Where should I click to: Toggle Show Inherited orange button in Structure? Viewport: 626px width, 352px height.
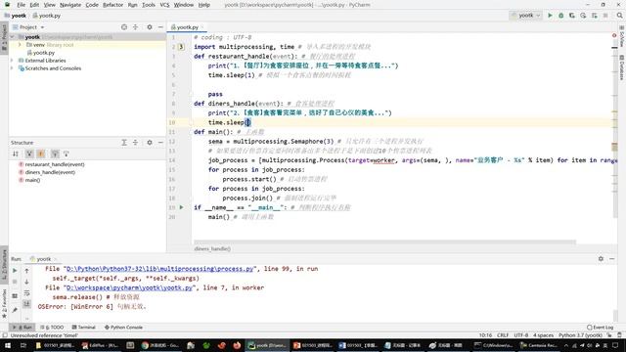click(x=41, y=154)
